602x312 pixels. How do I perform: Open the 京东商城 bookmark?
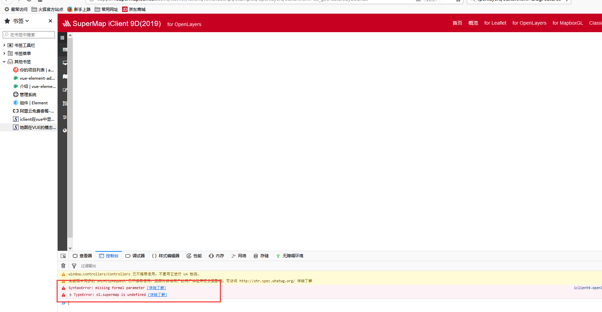tap(134, 9)
